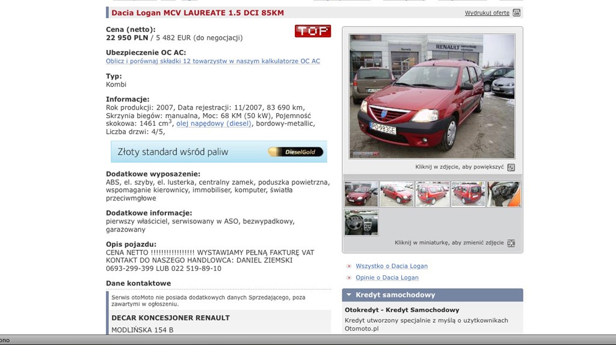Viewport: 616px width, 345px height.
Task: Visit Opinie o Dacia Logan link
Action: tap(387, 278)
